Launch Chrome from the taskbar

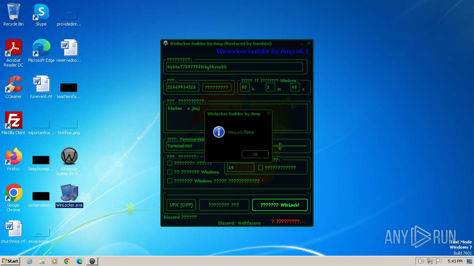67,261
